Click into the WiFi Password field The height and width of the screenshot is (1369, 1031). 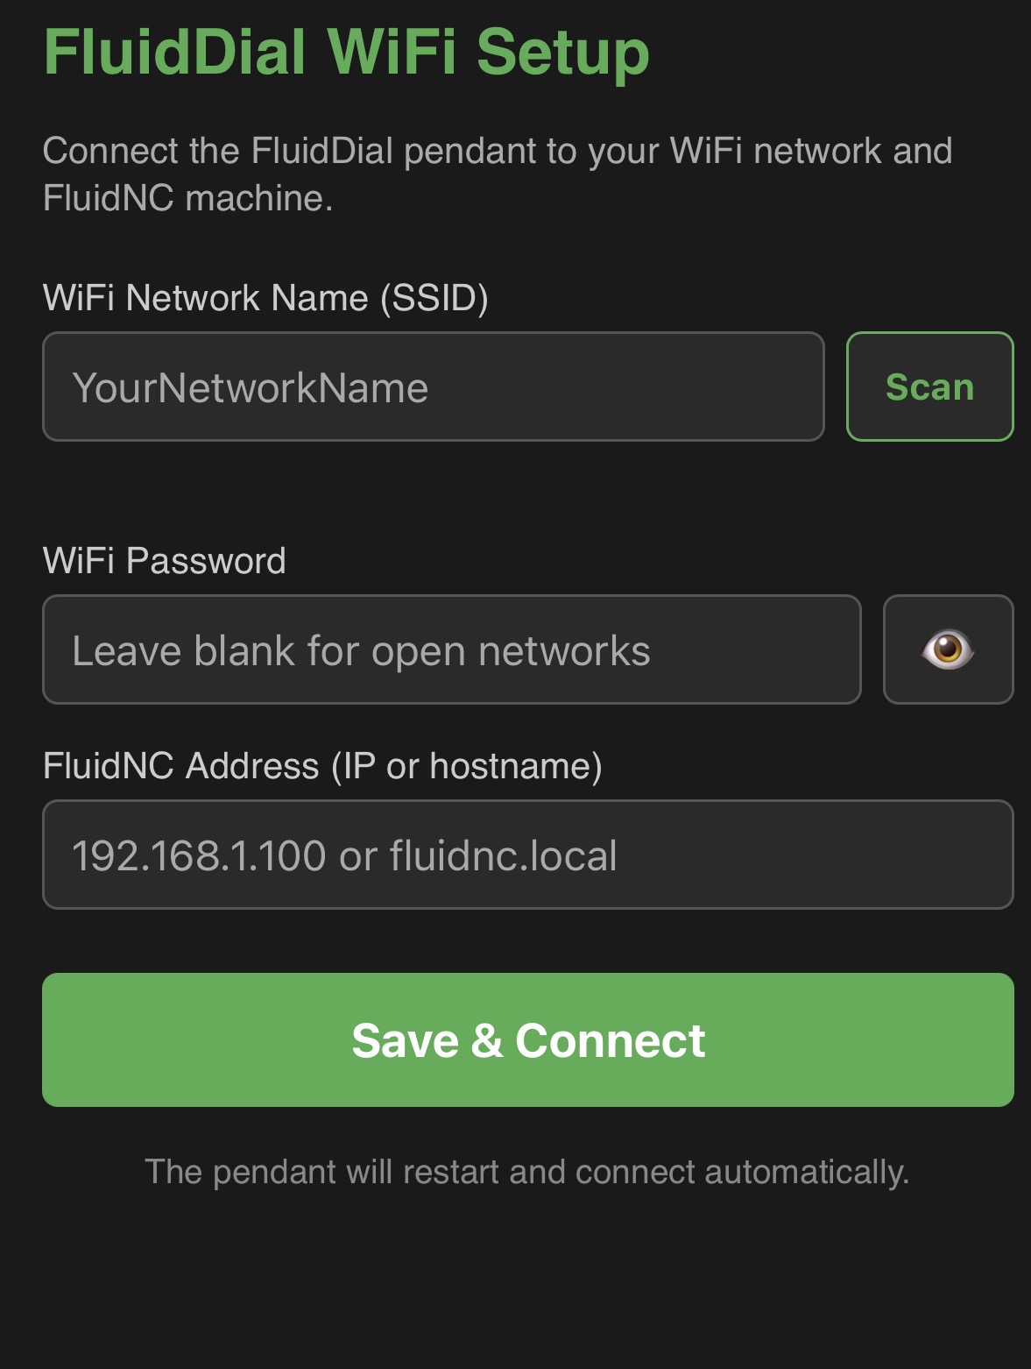tap(451, 649)
